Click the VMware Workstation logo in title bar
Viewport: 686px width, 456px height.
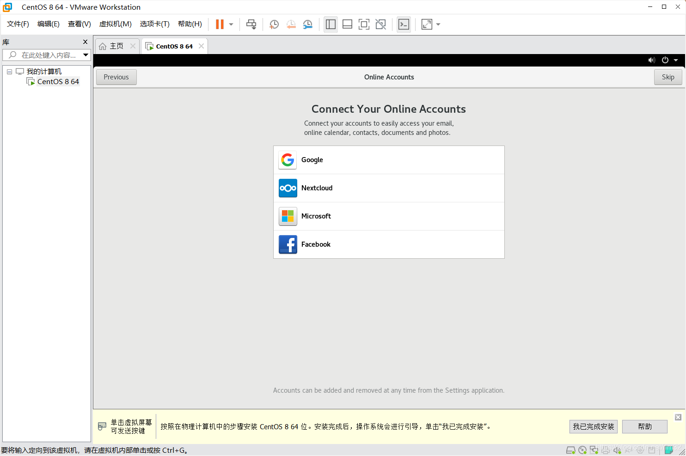tap(7, 7)
